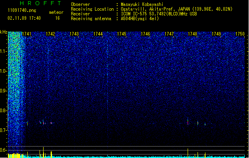Click the 0.9 kHz frequency tick label

[x=4, y=91]
